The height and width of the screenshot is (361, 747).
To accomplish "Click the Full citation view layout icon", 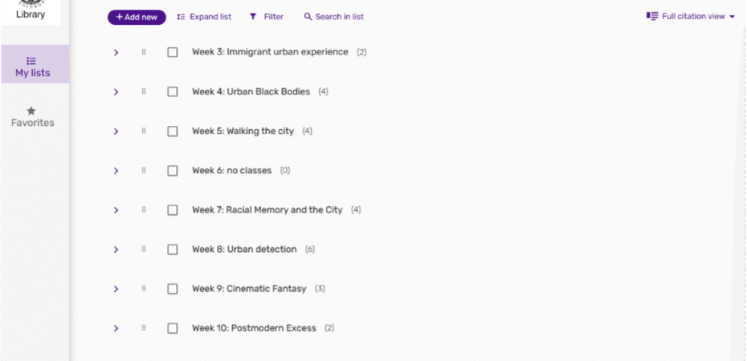I will click(652, 16).
